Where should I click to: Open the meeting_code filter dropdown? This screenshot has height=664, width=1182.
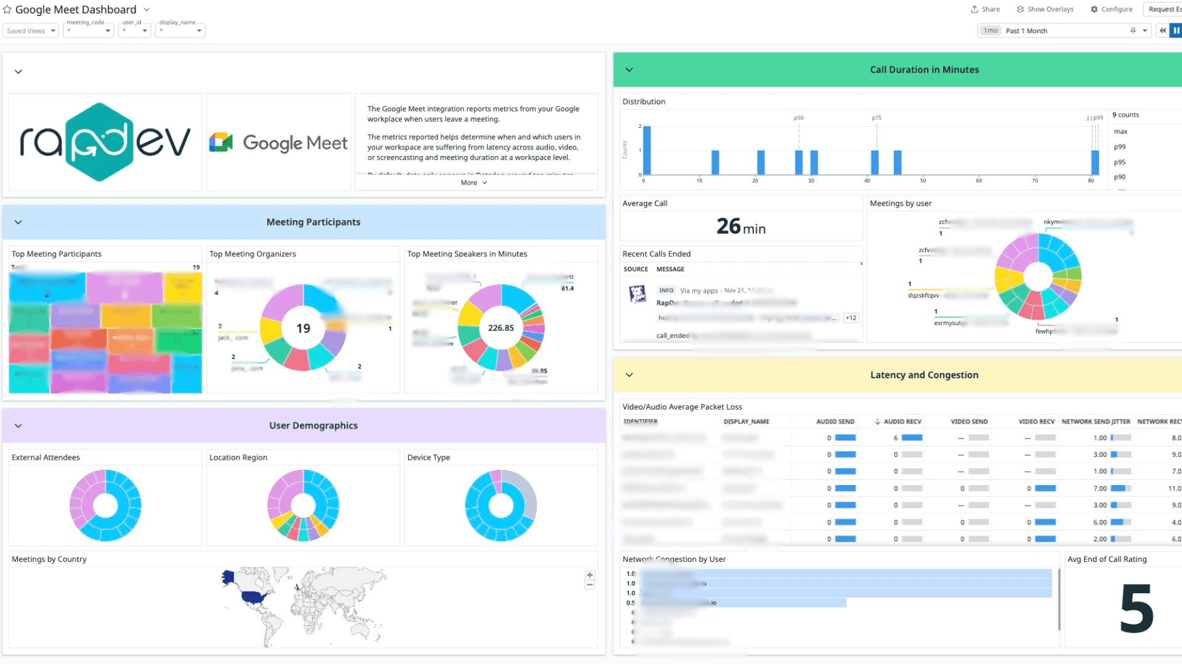[89, 31]
